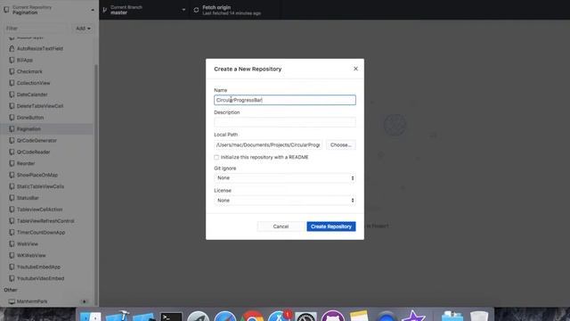Click the Local Path text field
The width and height of the screenshot is (570, 321).
[268, 144]
